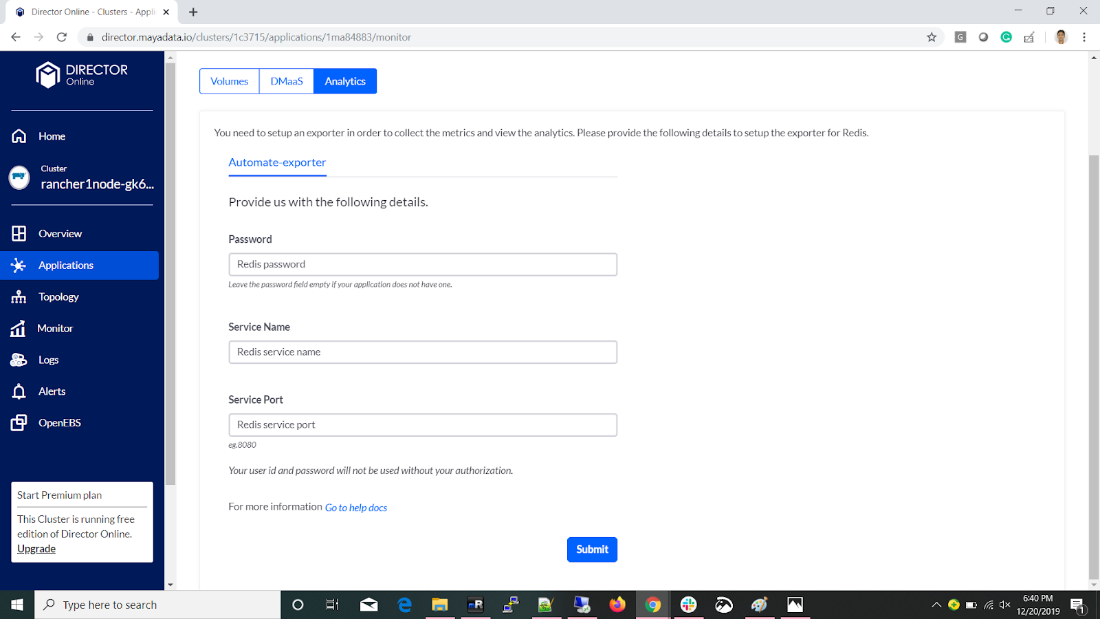Image resolution: width=1100 pixels, height=619 pixels.
Task: Click the site lock icon in address bar
Action: pyautogui.click(x=90, y=37)
